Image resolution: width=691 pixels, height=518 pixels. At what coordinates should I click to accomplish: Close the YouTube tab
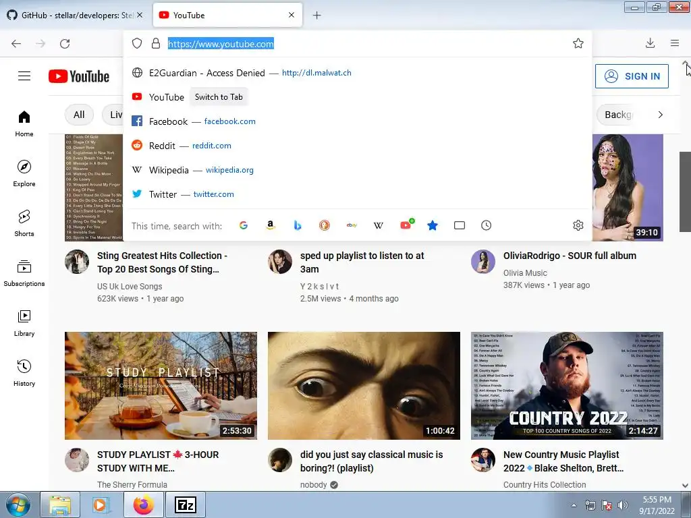click(292, 15)
